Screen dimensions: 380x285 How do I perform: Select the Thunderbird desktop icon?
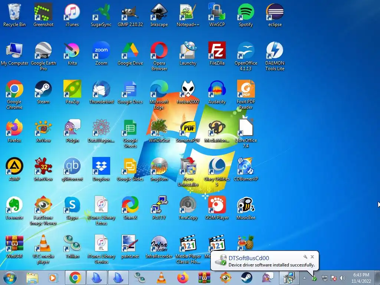click(x=101, y=92)
